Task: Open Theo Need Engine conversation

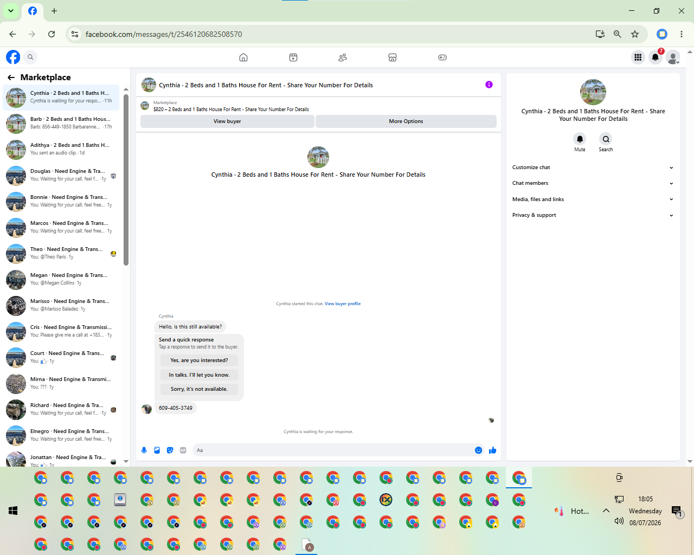Action: tap(61, 254)
